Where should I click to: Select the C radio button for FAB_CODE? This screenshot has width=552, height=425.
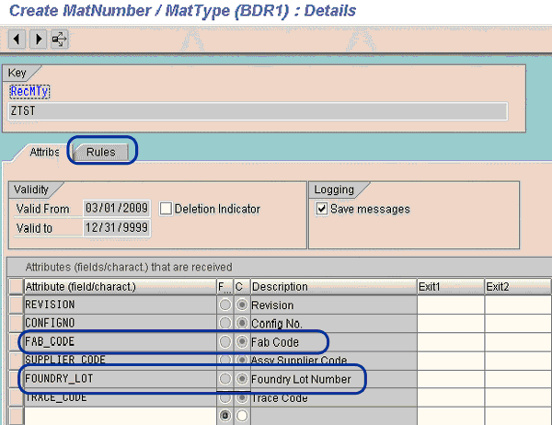point(240,342)
